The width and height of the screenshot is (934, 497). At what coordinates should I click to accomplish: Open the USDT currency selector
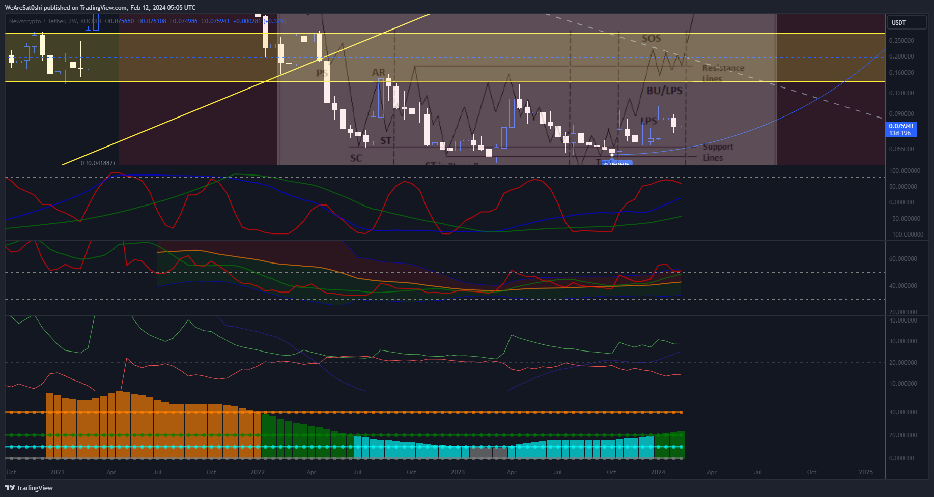click(x=907, y=22)
